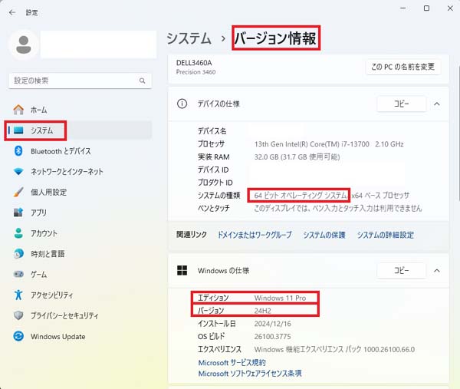Screen dimensions: 460x389
Task: Open 時刻と言語 settings
Action: coord(80,253)
